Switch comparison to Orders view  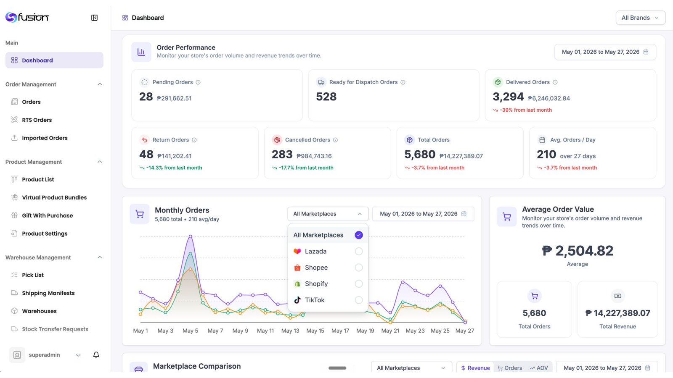(510, 368)
